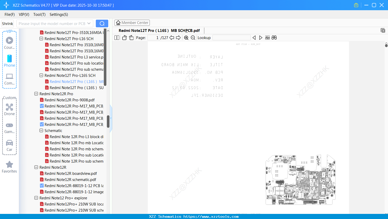Toggle the Abi whole-word match icon
Screen dimensions: 388x219
click(267, 38)
